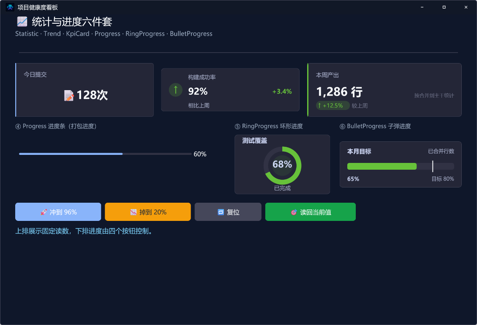Click the 冲到 96% button
The width and height of the screenshot is (477, 325).
click(58, 212)
